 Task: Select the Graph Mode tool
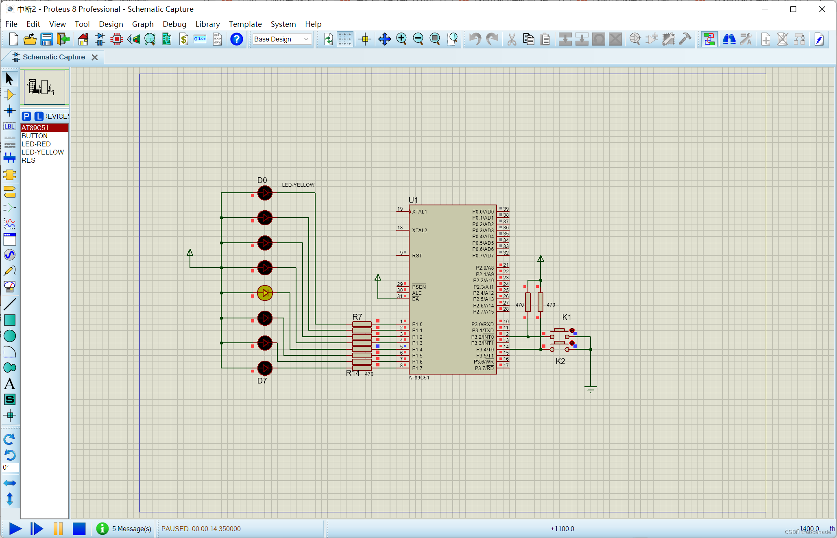10,223
